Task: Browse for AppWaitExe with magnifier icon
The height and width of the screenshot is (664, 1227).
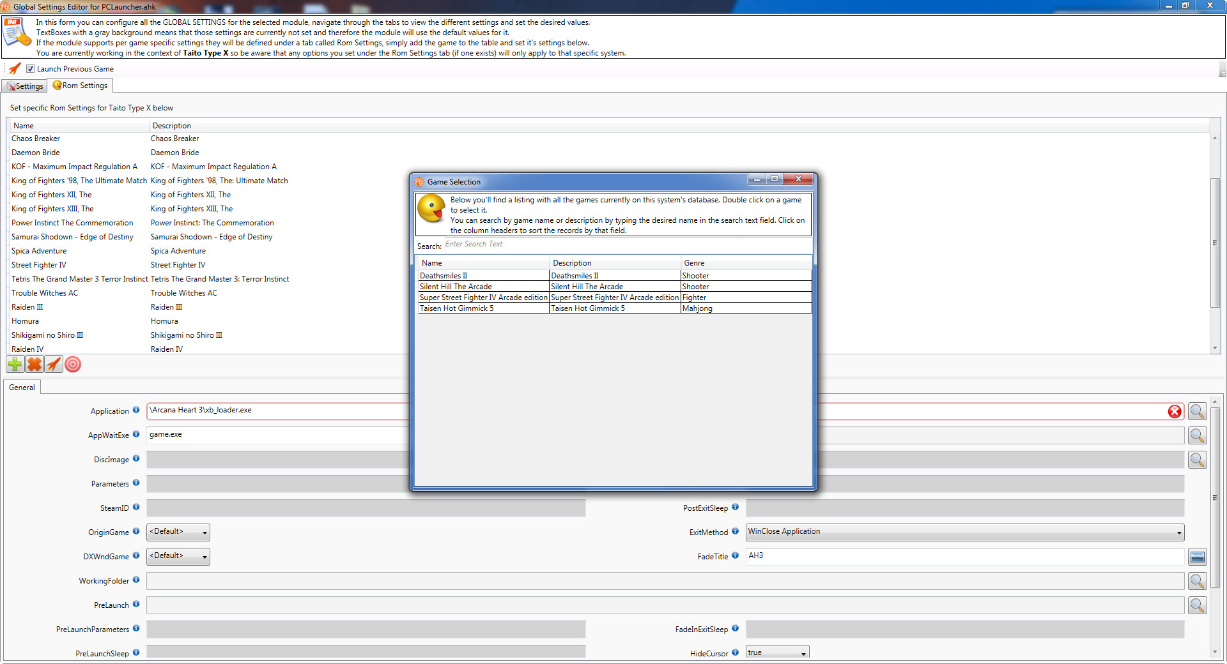Action: pyautogui.click(x=1198, y=435)
